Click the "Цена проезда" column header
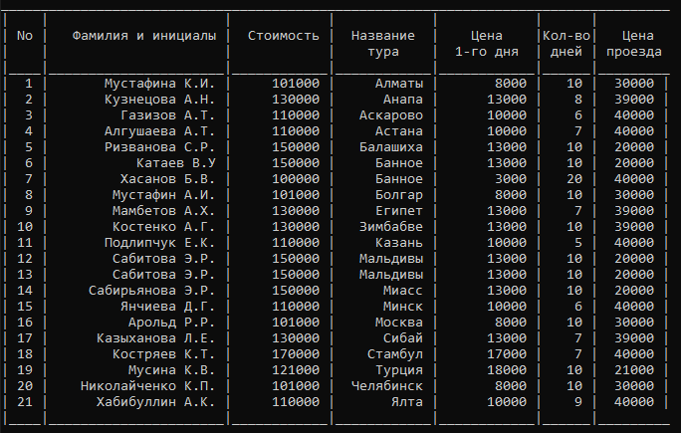The image size is (681, 433). (x=633, y=44)
